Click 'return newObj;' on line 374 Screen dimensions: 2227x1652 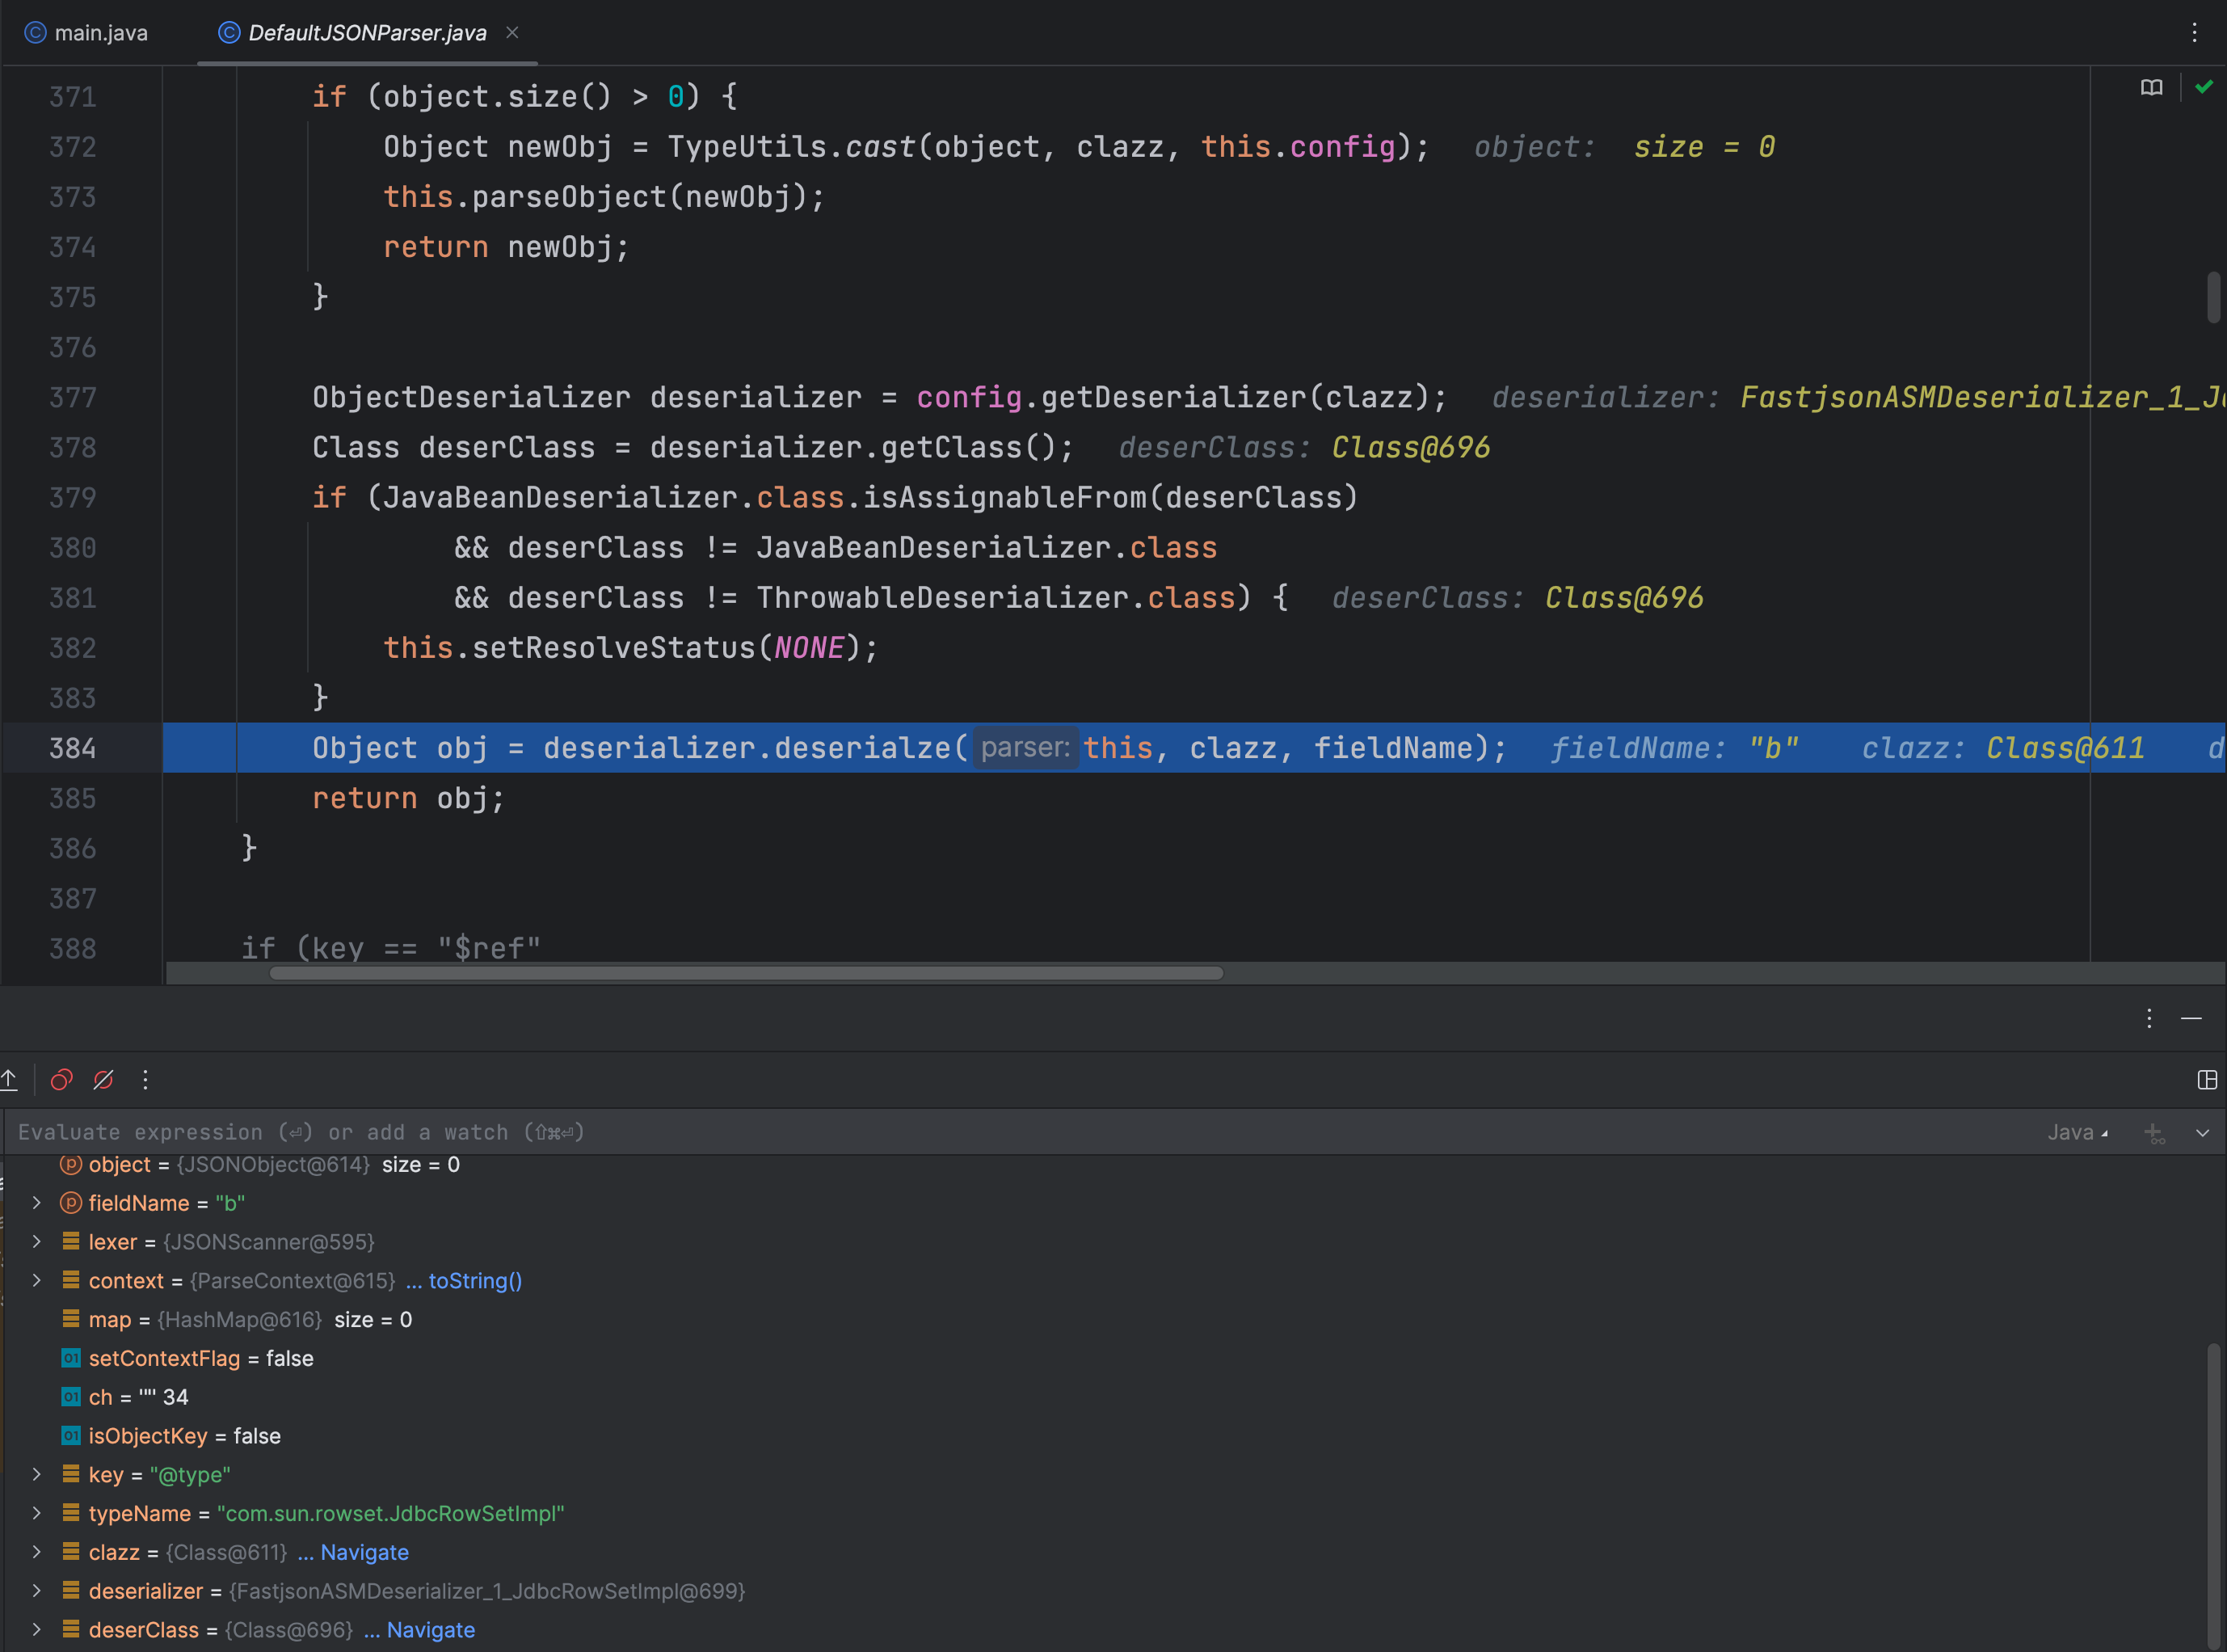(x=507, y=247)
